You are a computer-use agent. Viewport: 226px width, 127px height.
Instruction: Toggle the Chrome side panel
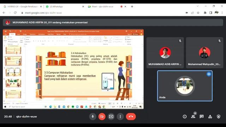(x=211, y=13)
